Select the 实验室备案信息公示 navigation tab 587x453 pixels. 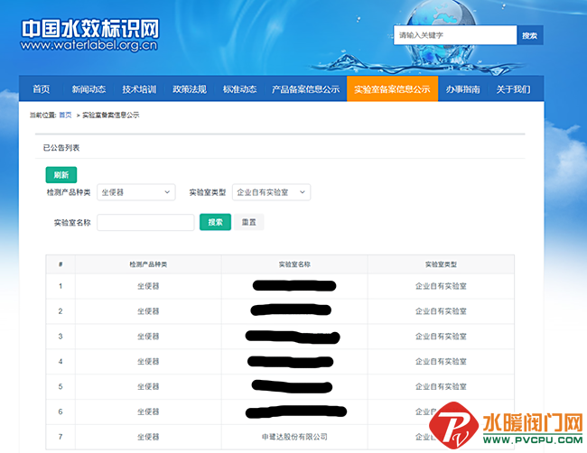(392, 88)
